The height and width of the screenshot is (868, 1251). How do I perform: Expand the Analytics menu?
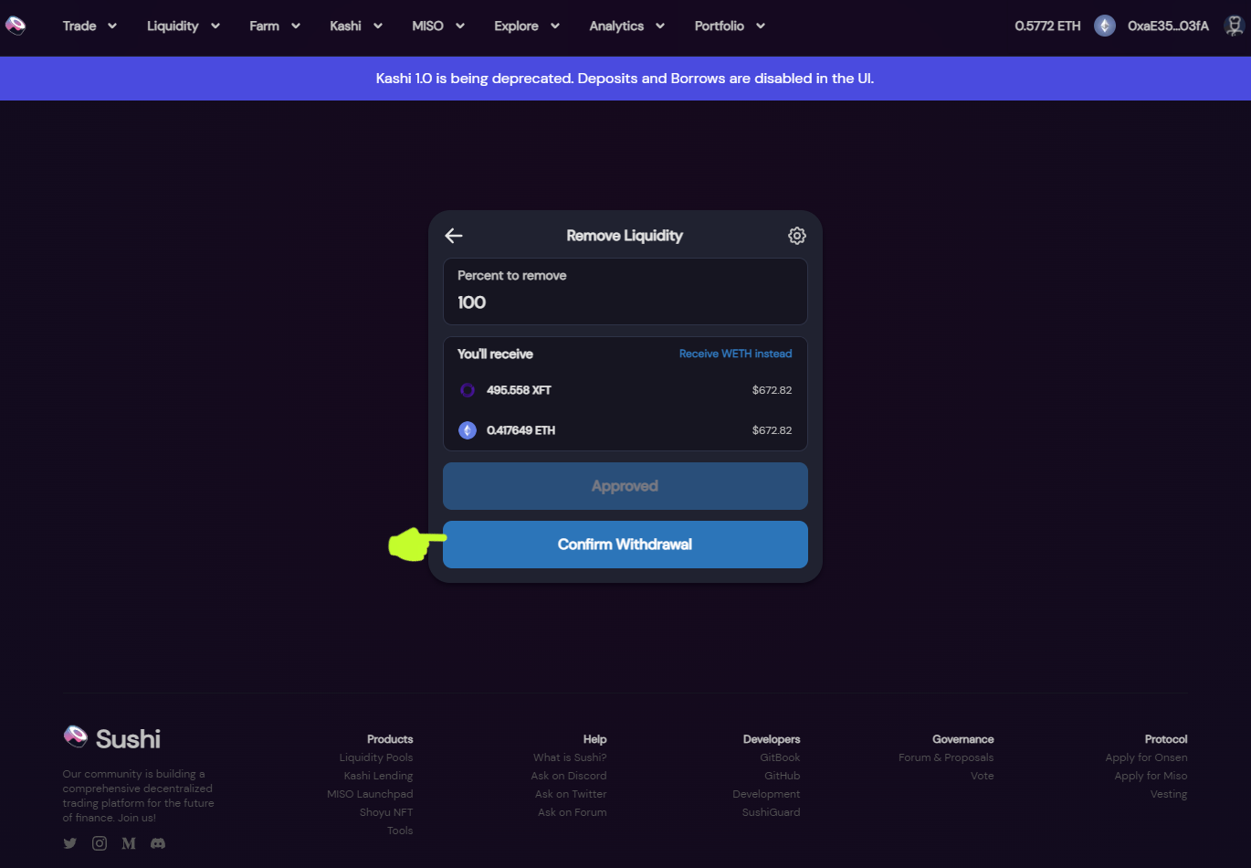(x=627, y=26)
